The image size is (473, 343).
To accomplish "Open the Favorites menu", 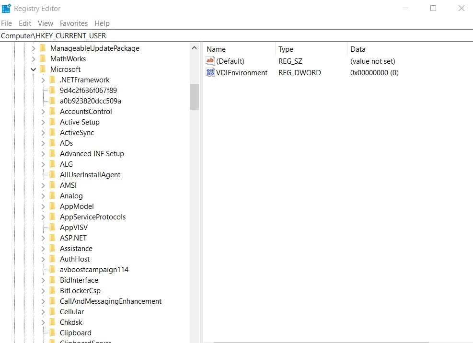I will [x=74, y=23].
